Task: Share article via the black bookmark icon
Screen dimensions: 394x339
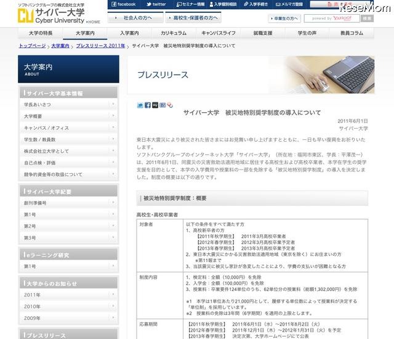Action: tap(155, 105)
